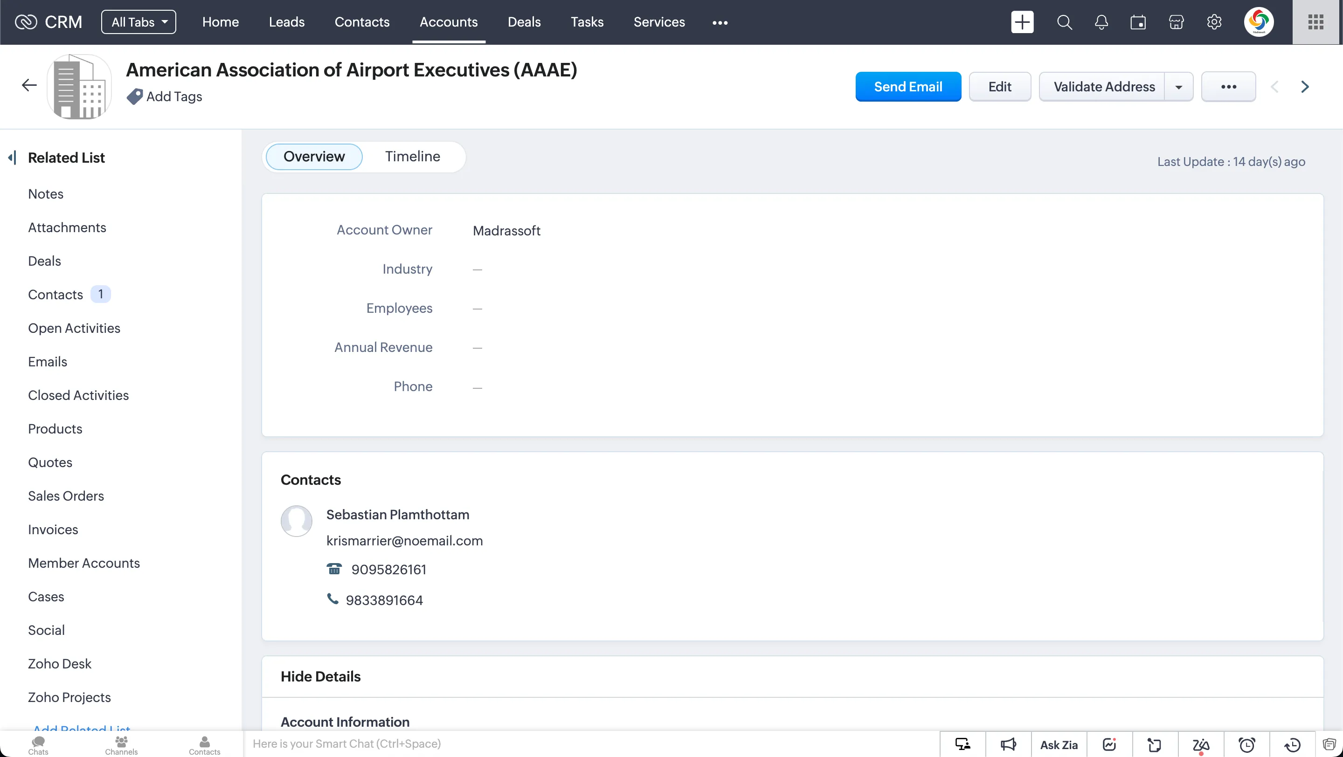This screenshot has width=1343, height=757.
Task: Select the Accounts tab
Action: (448, 22)
